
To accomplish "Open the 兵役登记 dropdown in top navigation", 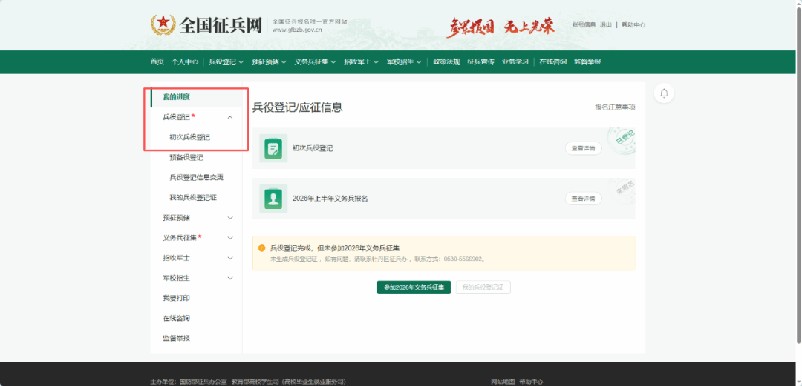I will (226, 62).
